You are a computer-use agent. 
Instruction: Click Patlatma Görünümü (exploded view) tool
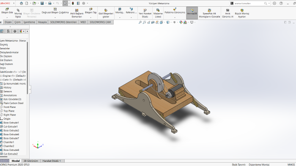pyautogui.click(x=175, y=11)
